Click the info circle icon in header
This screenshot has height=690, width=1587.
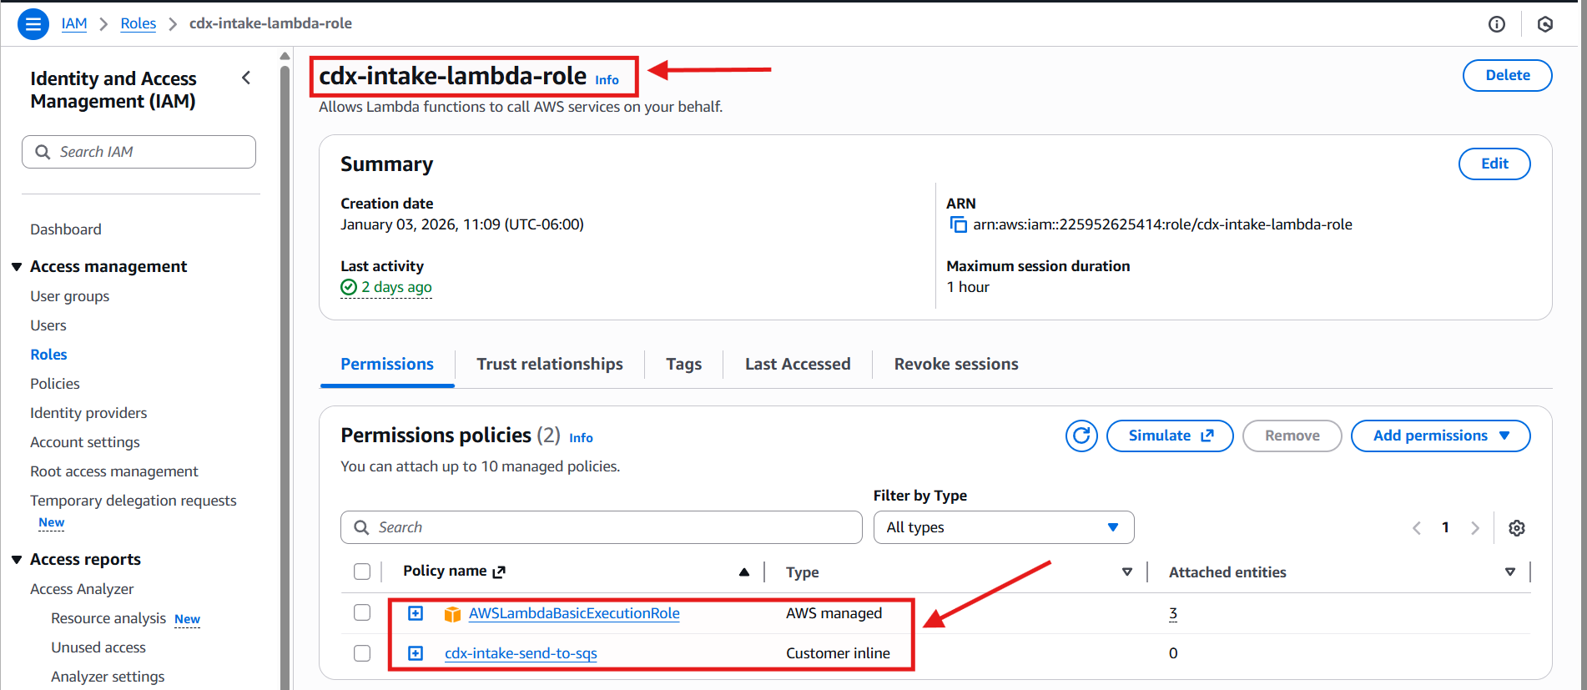1496,24
